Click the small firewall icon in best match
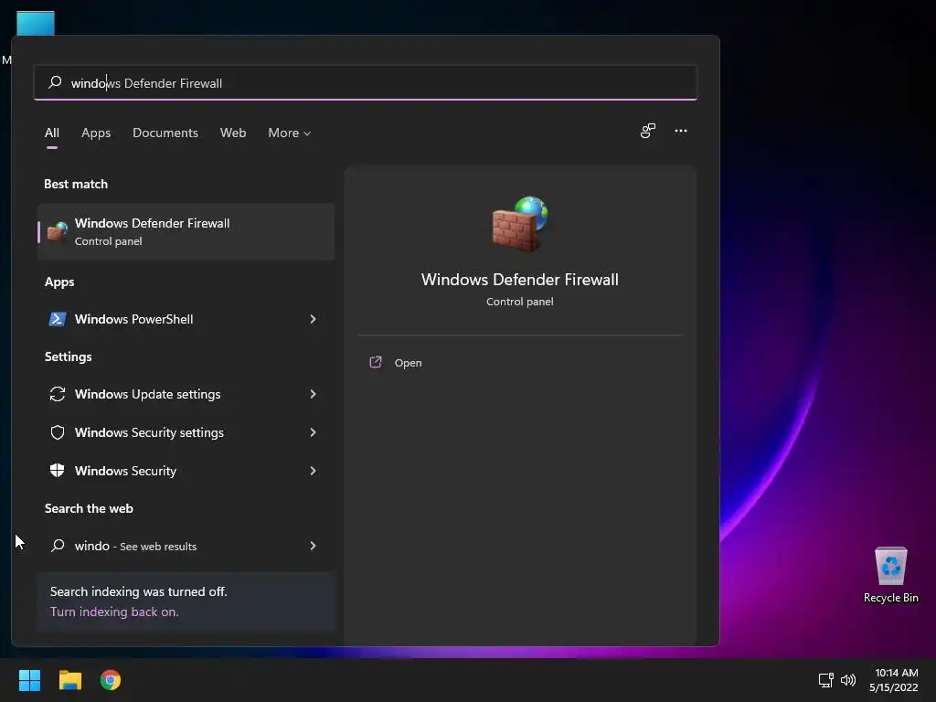Screen dimensions: 936x702 pos(58,231)
